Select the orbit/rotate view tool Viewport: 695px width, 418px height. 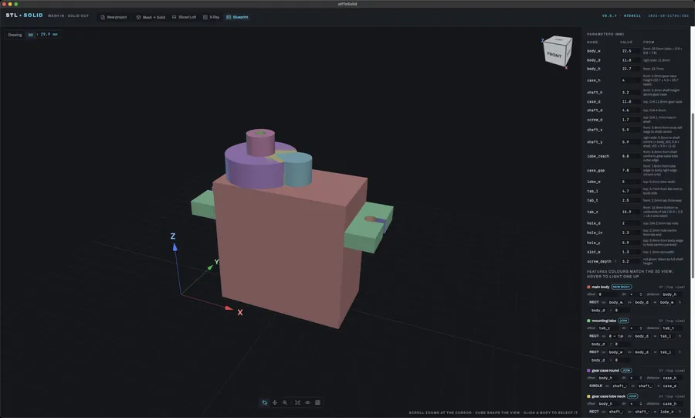pos(265,403)
